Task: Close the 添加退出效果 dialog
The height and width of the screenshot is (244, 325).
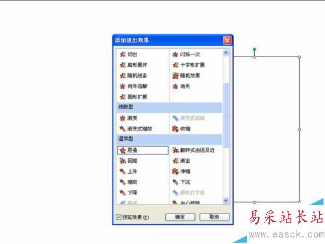Action: pos(227,40)
